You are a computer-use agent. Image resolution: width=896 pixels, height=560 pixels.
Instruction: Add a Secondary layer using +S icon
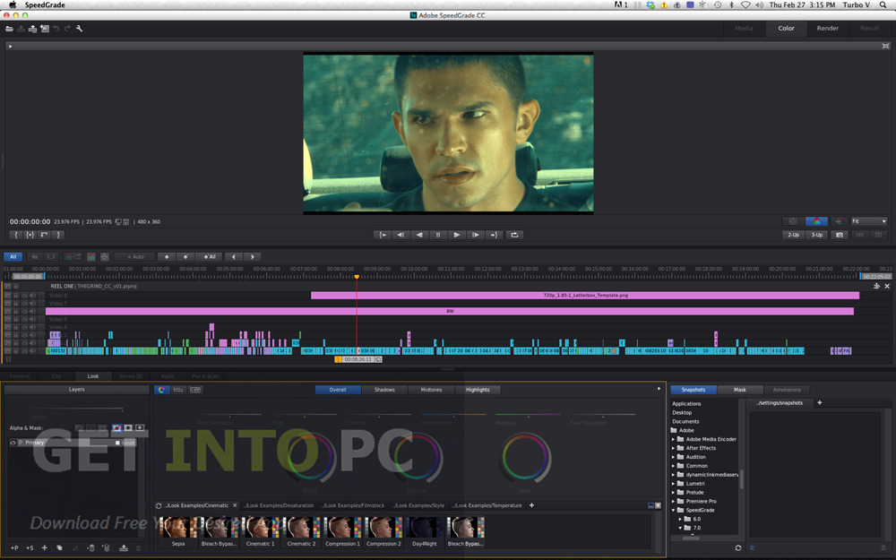30,548
